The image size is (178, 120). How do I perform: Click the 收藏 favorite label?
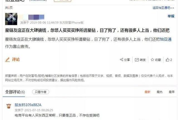158,60
